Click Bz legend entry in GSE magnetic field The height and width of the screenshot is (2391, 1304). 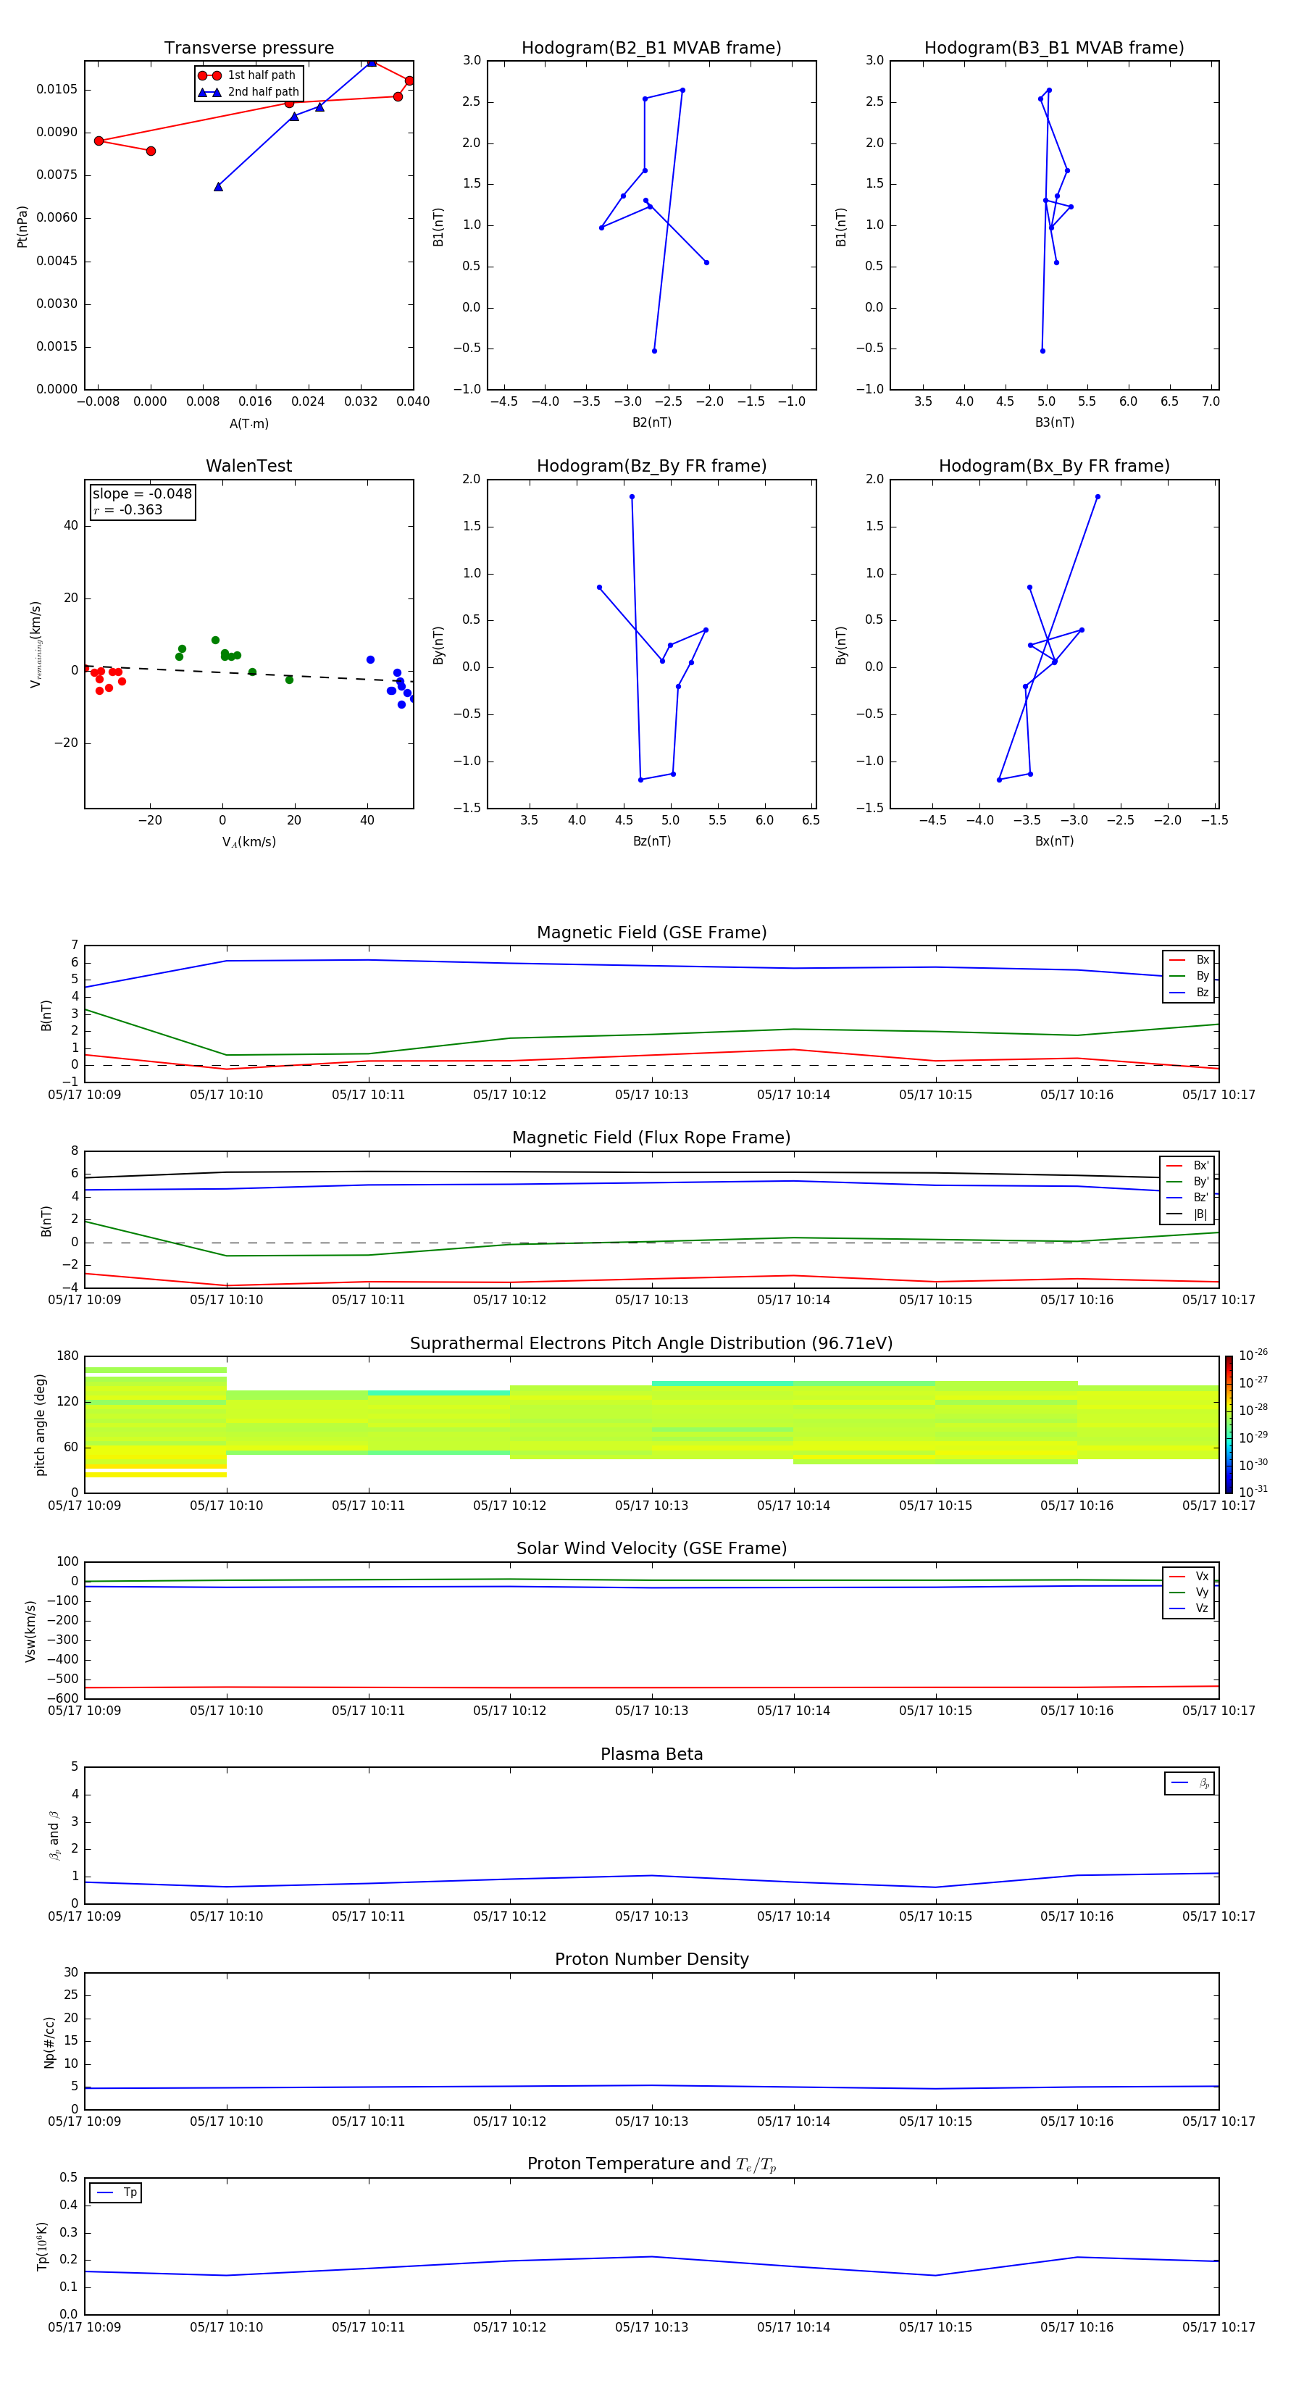click(x=1189, y=992)
